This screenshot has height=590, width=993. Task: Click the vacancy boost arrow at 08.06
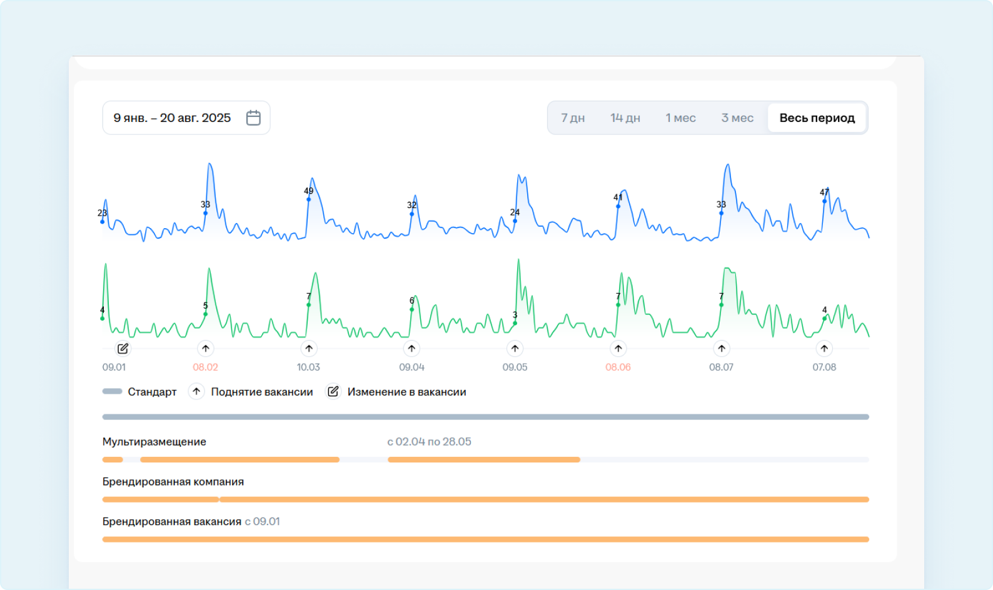618,349
